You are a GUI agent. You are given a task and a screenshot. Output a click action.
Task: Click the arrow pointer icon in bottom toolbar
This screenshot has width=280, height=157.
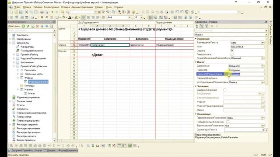pos(82,146)
